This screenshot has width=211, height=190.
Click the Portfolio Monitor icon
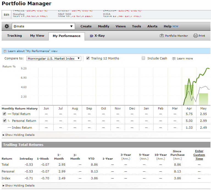(162, 36)
